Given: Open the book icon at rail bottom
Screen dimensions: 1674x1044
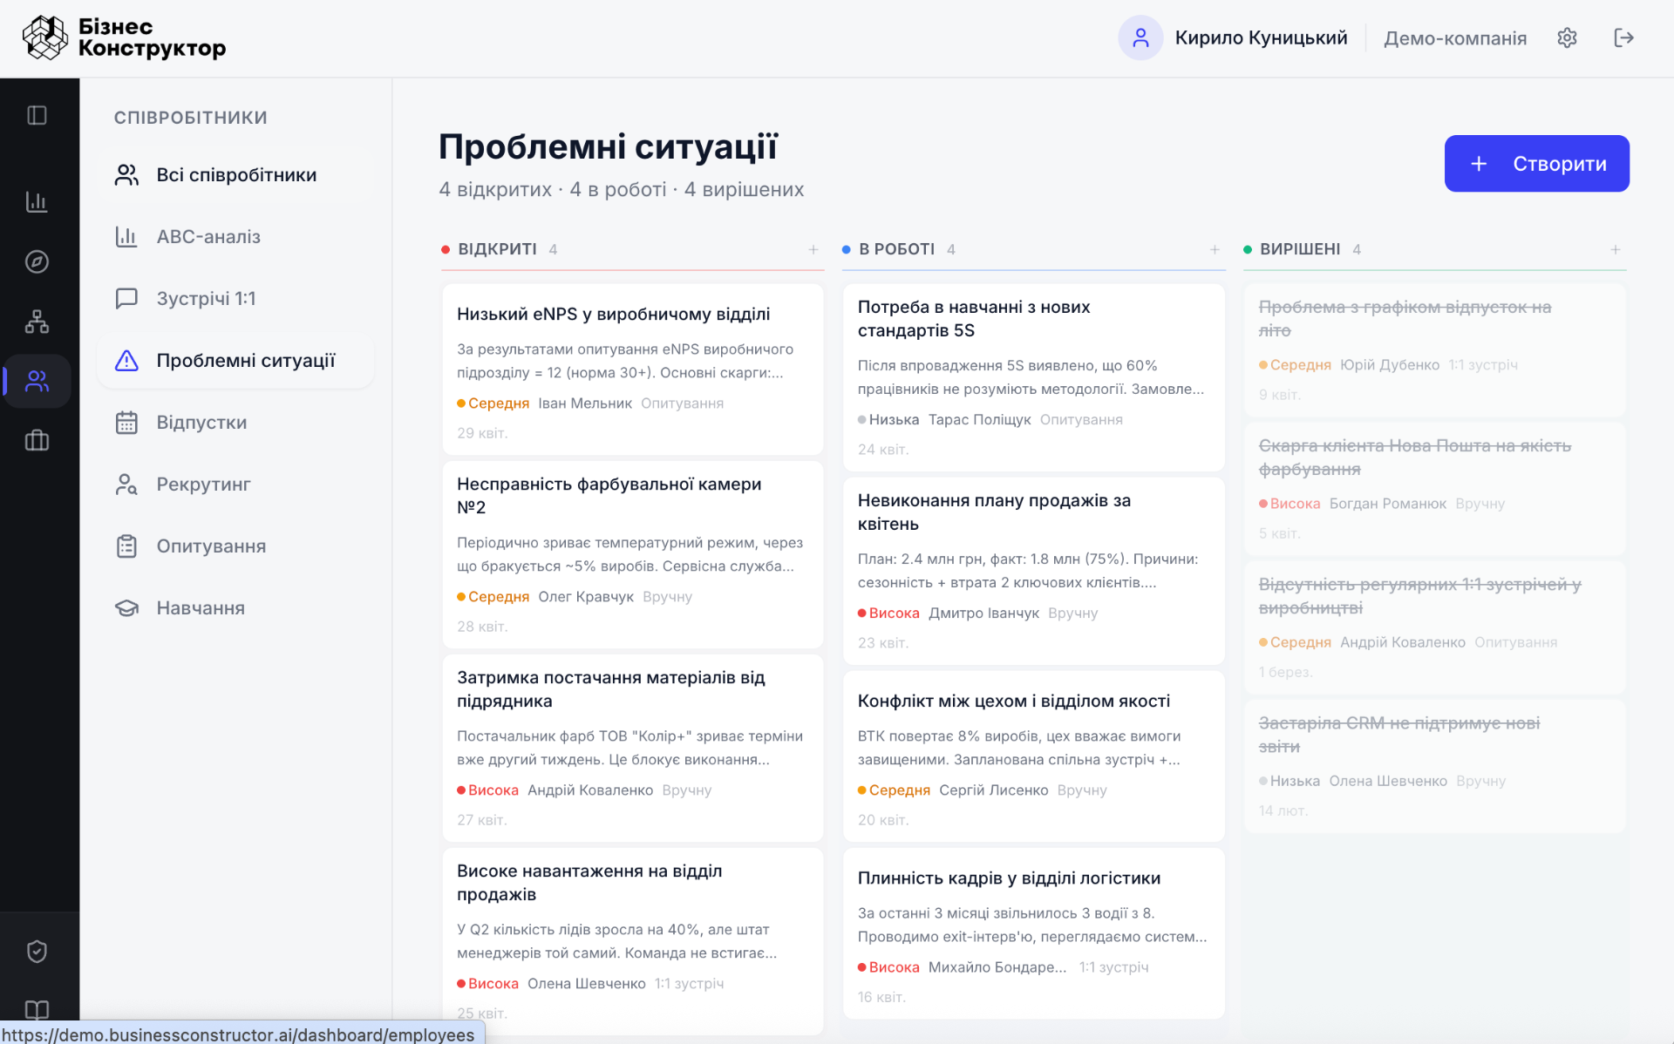Looking at the screenshot, I should (x=37, y=1010).
